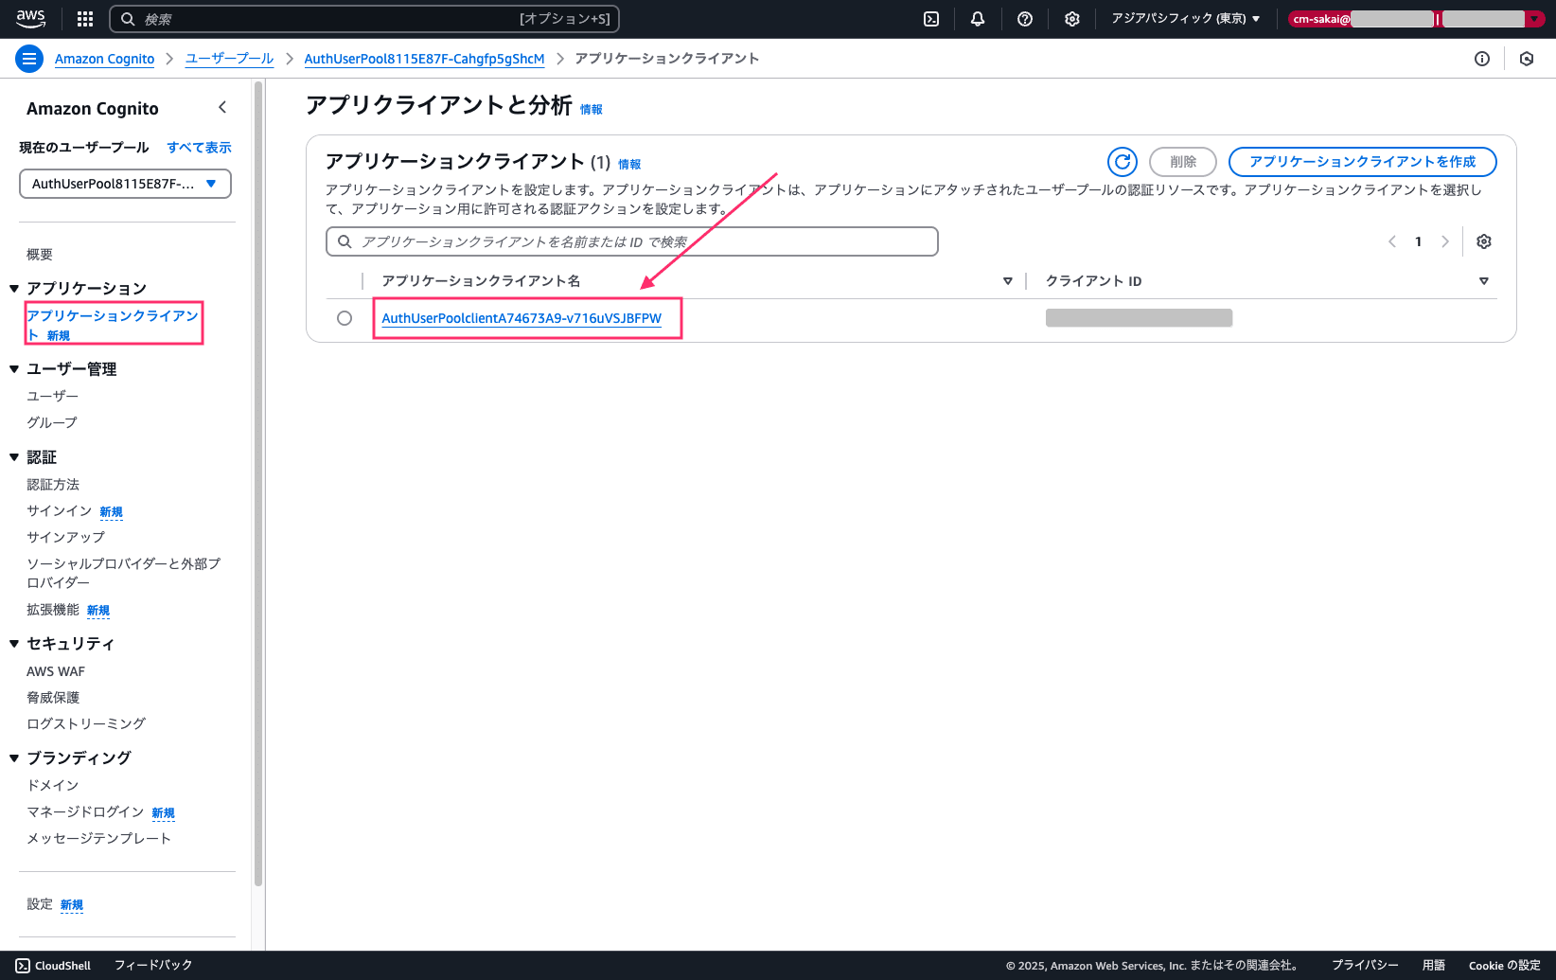
Task: Open AuthUserPoolclientA74673A9 client link
Action: point(522,318)
